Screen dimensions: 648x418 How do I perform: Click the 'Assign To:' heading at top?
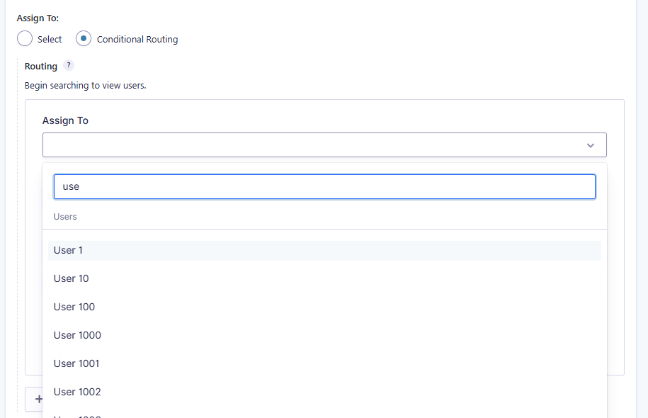(x=38, y=18)
